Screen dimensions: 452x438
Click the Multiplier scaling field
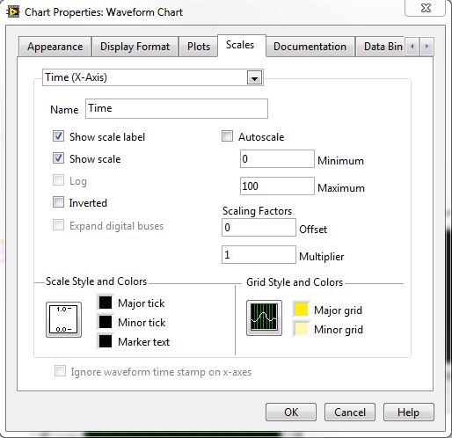[x=259, y=255]
